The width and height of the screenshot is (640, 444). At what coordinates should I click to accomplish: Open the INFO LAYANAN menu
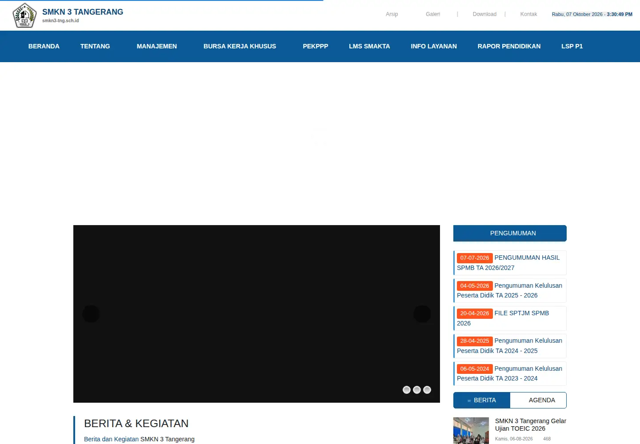click(434, 46)
